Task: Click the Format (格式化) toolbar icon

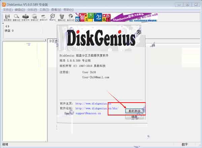Action: point(53,17)
